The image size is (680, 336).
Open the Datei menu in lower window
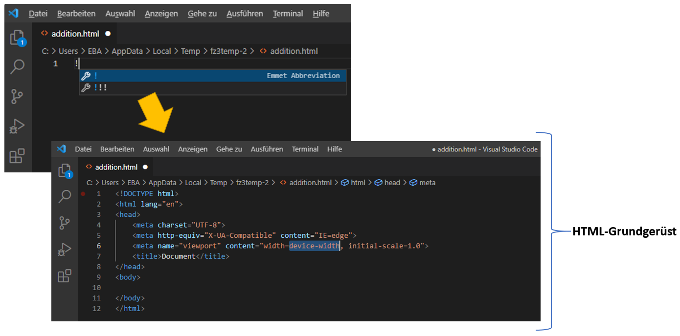(x=83, y=149)
